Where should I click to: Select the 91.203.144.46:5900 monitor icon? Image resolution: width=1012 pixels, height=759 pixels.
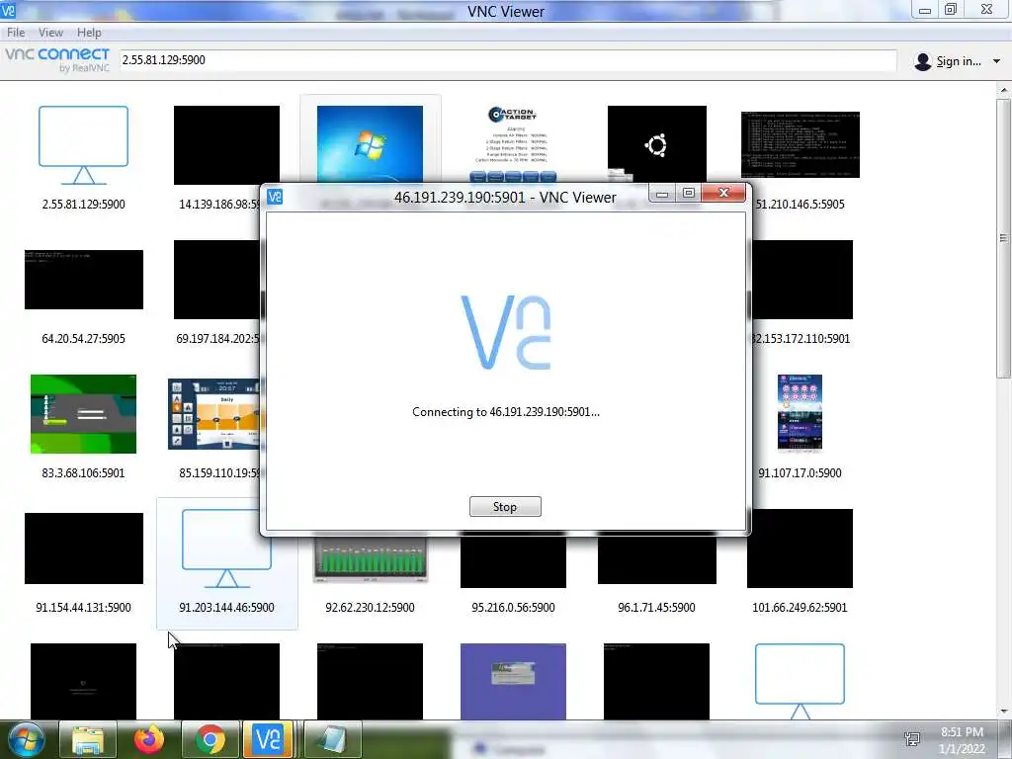(x=226, y=548)
